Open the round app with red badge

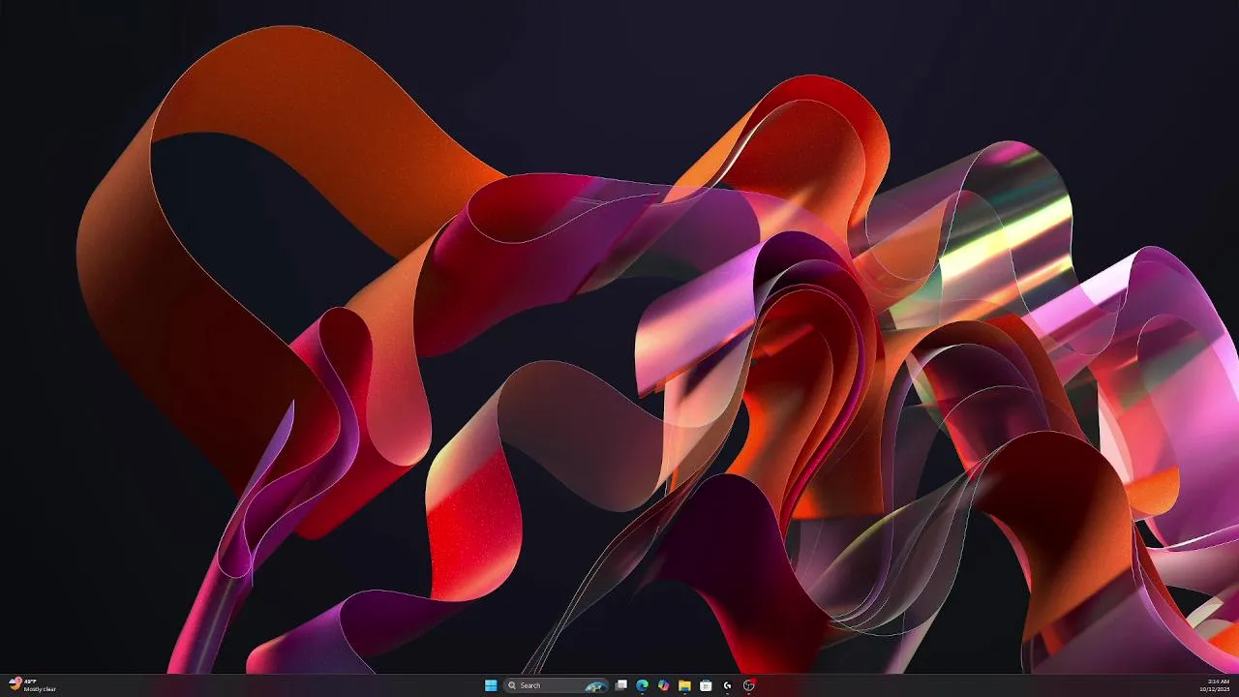[x=748, y=685]
